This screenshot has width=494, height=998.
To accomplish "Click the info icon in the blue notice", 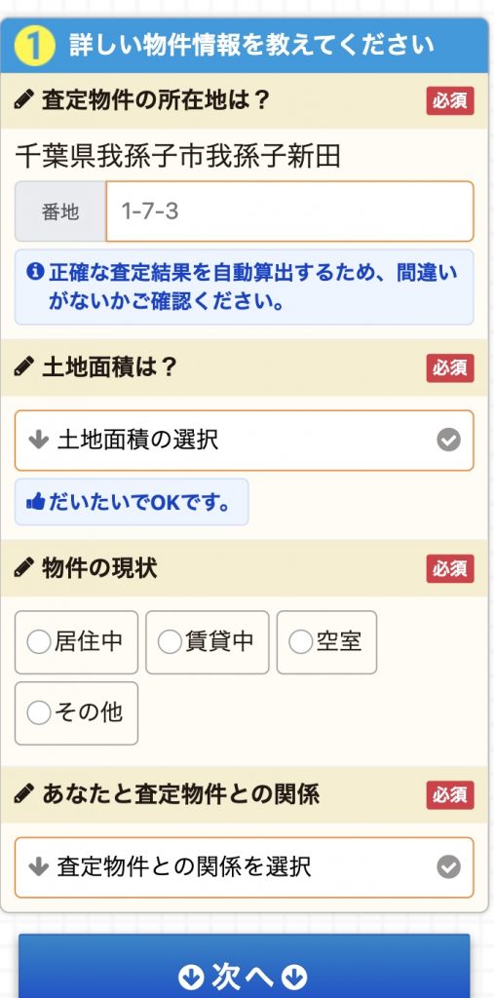I will [34, 273].
